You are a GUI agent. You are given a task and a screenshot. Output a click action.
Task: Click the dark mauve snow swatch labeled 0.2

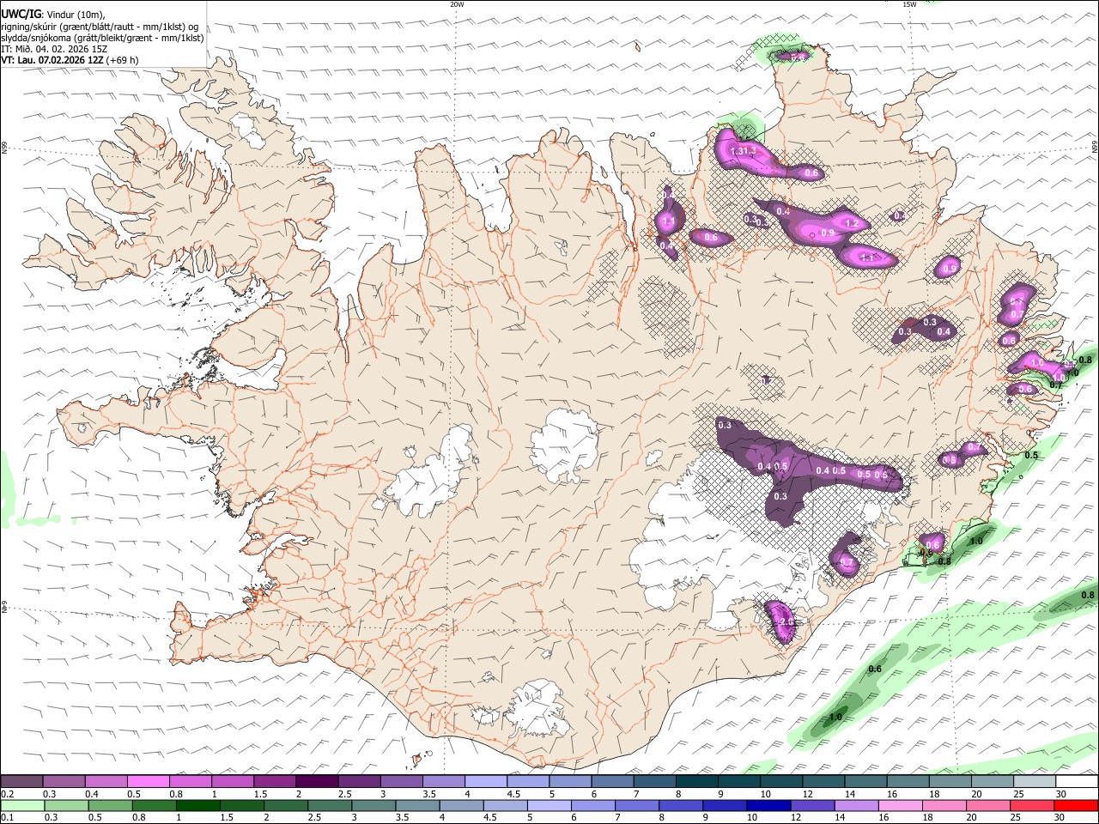[22, 782]
